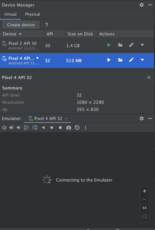Expand Pixel 4 API 32 actions dropdown arrow

click(142, 60)
